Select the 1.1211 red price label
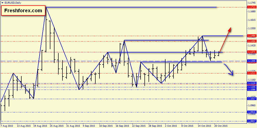The image size is (257, 128). [251, 73]
